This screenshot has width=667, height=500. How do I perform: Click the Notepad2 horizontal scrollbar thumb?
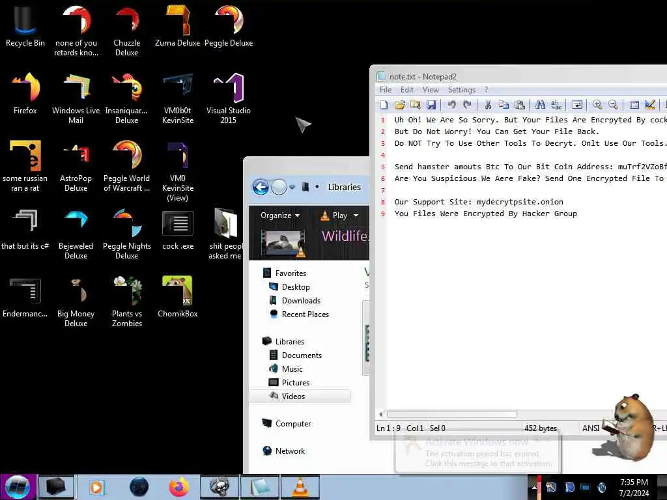452,414
